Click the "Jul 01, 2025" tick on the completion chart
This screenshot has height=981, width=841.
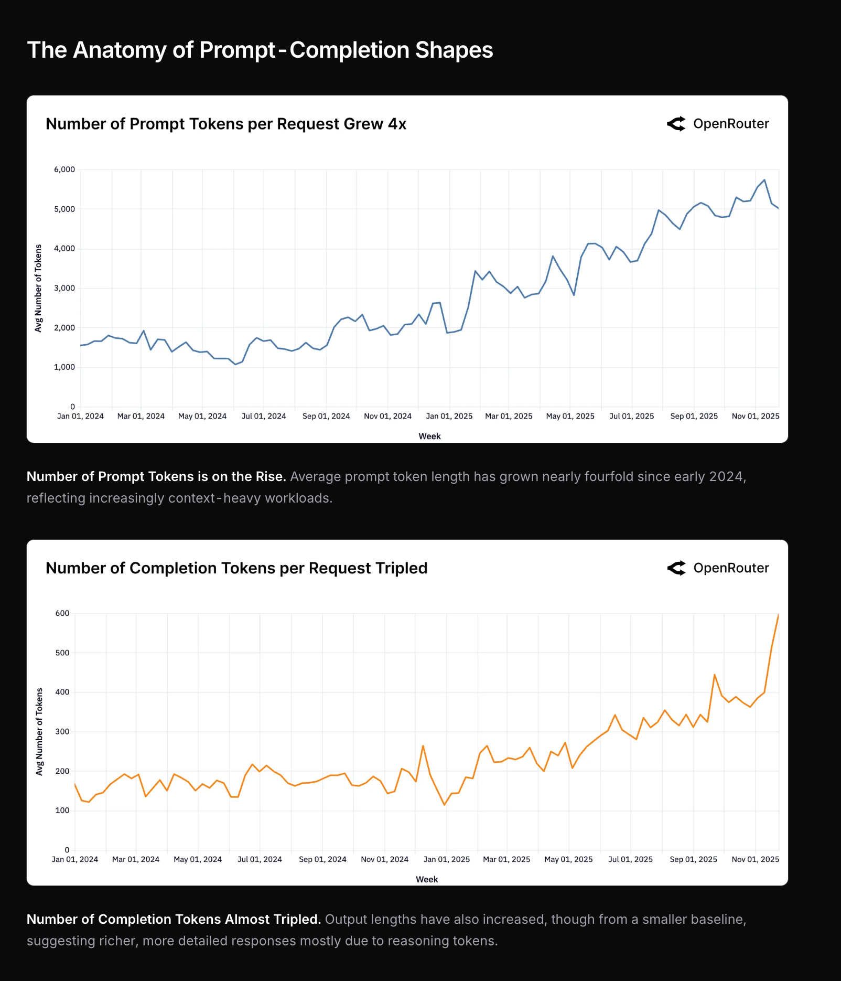[x=630, y=859]
